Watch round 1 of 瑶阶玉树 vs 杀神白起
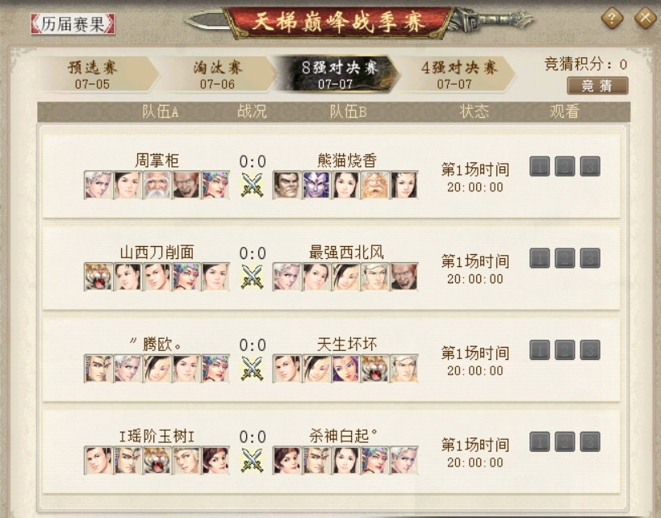The width and height of the screenshot is (661, 518). (x=540, y=442)
